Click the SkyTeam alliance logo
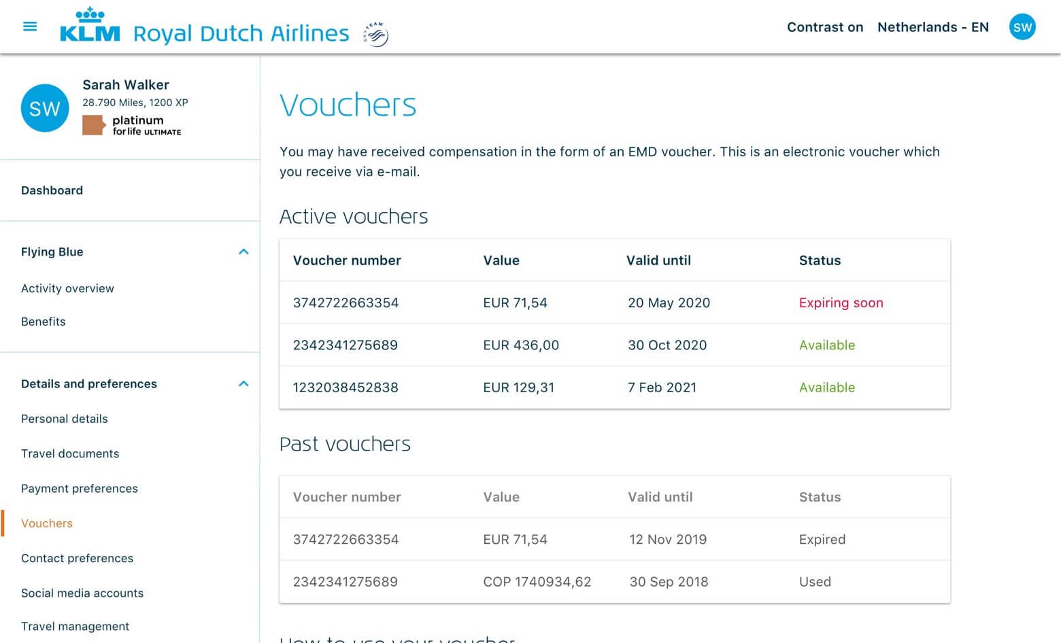 coord(376,33)
